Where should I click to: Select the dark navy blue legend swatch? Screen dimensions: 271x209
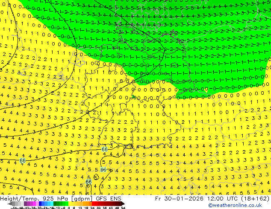tap(40, 203)
